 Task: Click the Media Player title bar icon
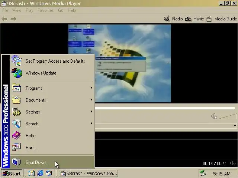click(3, 3)
